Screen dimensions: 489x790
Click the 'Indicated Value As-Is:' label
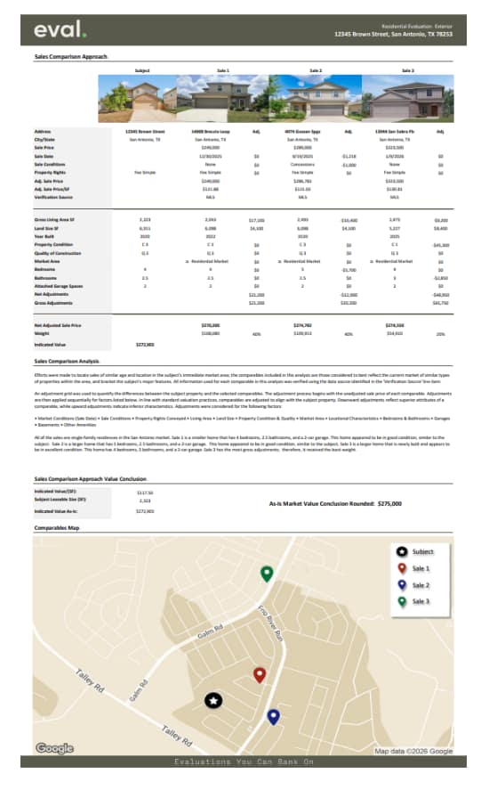(56, 511)
